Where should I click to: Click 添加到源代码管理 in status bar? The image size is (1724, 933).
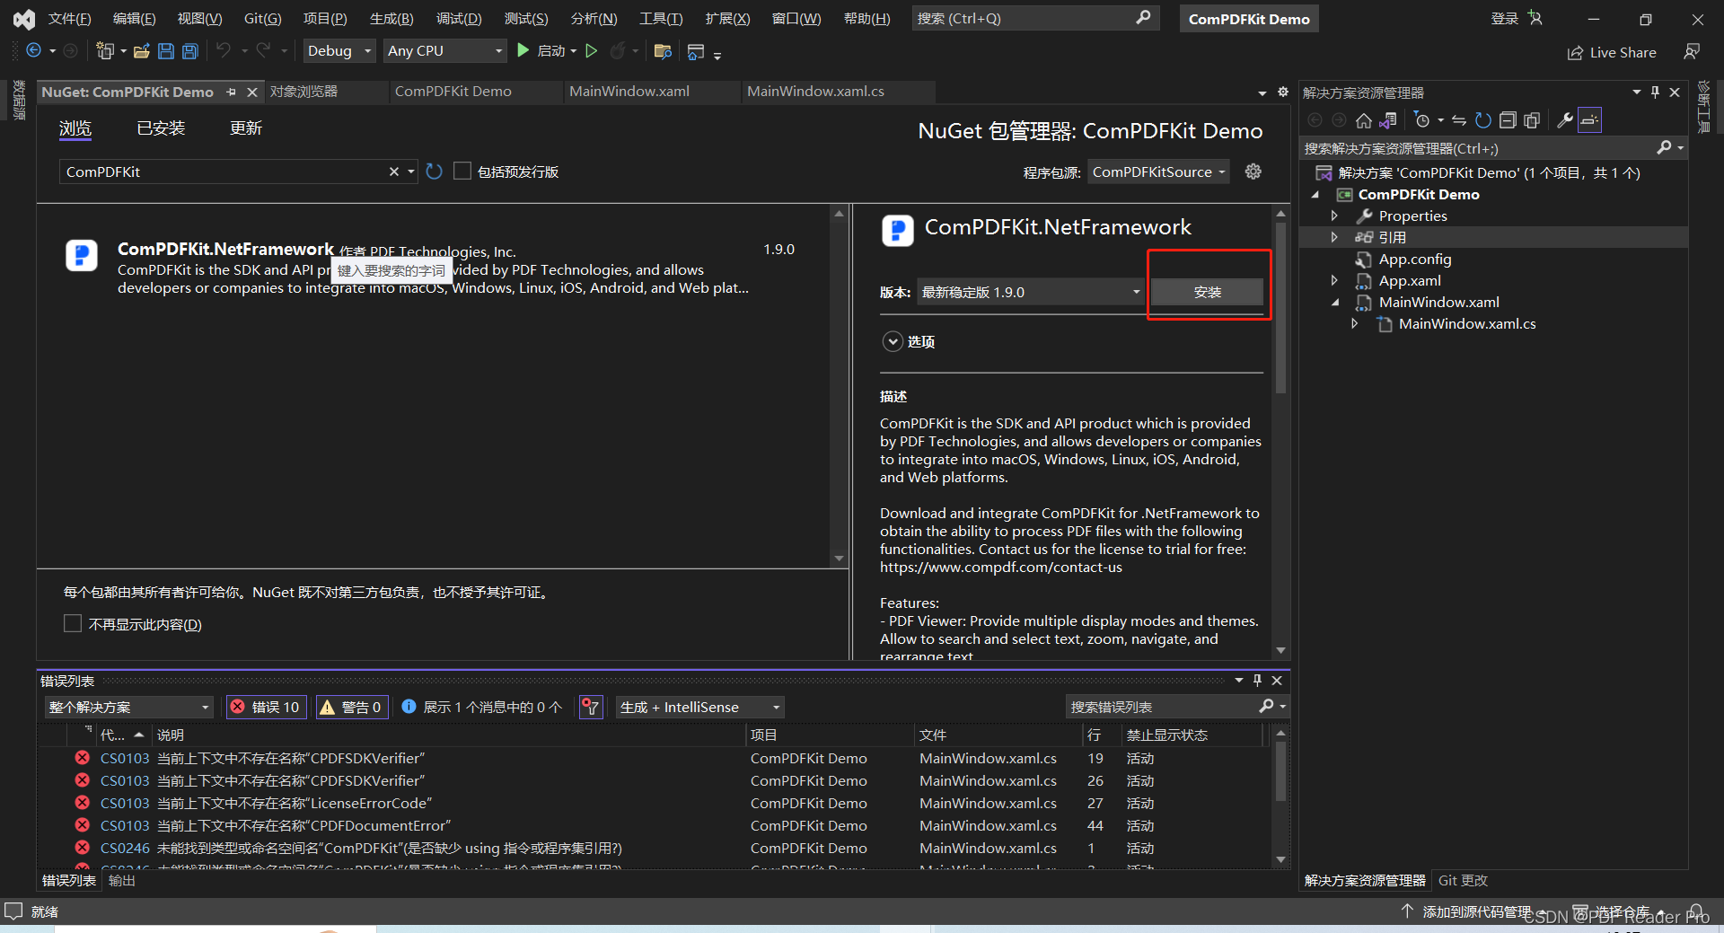[x=1468, y=911]
